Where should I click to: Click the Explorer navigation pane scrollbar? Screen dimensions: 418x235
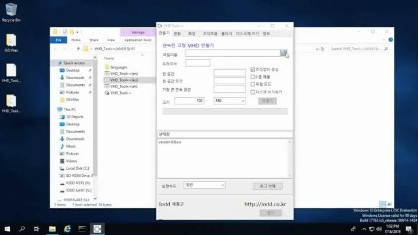[x=95, y=128]
